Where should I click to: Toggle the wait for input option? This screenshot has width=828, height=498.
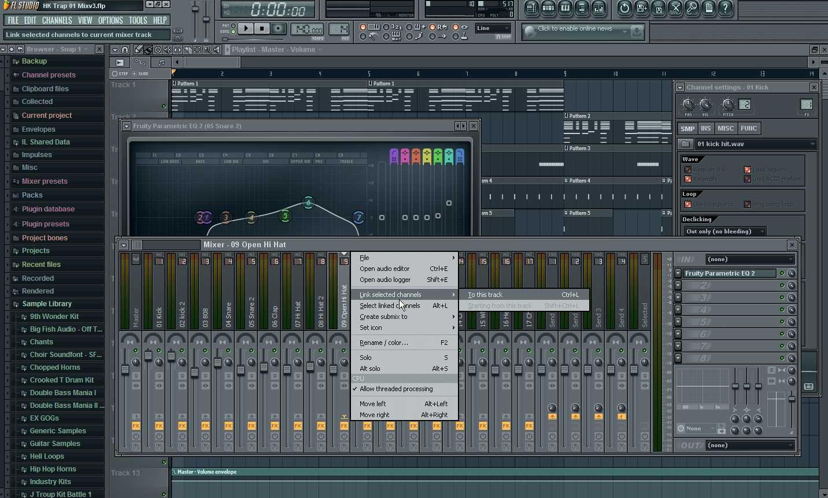tap(392, 36)
